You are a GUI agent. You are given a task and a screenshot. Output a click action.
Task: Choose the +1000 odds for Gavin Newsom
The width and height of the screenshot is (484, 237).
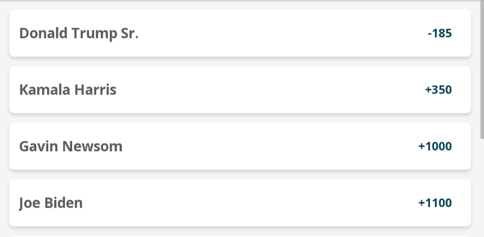tap(435, 146)
